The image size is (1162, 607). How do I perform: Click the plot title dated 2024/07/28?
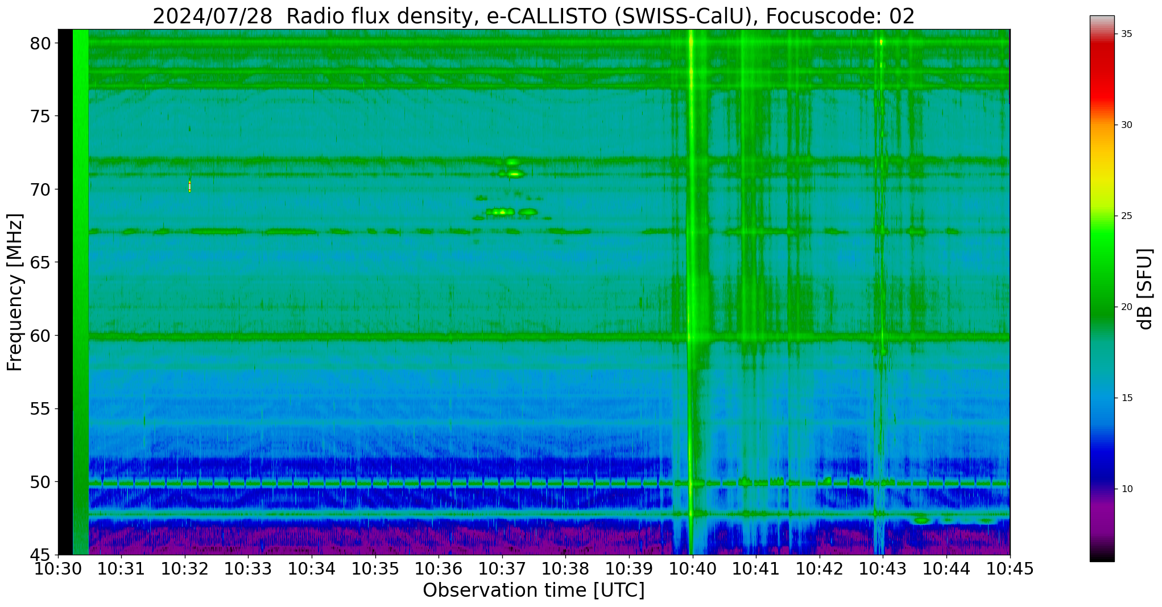coord(533,16)
